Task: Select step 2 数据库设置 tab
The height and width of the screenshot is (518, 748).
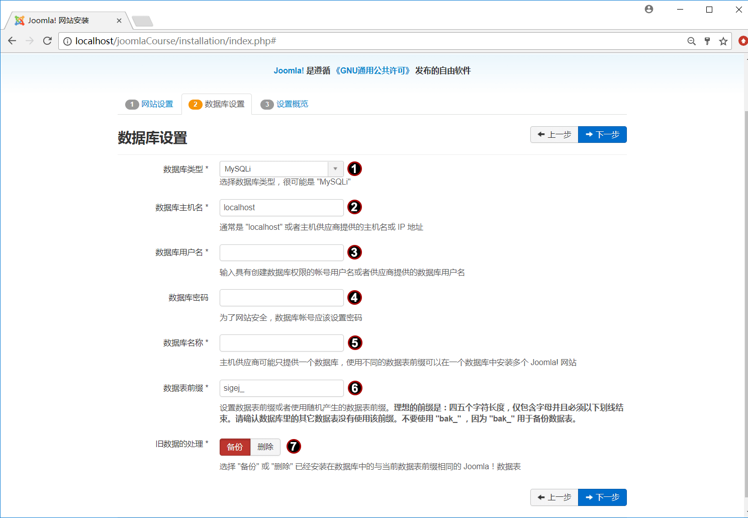Action: click(x=217, y=104)
